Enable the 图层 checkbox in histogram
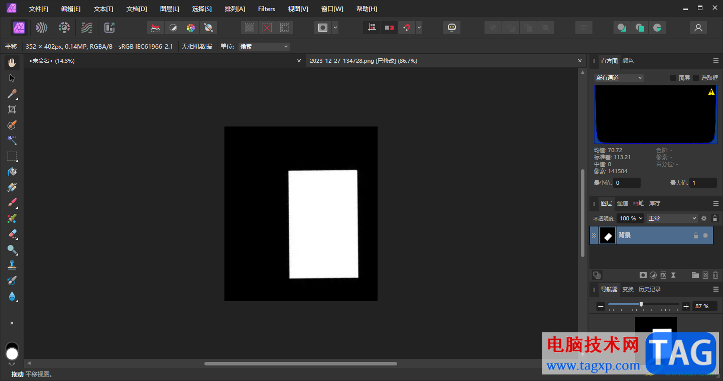Viewport: 723px width, 381px height. click(x=673, y=78)
